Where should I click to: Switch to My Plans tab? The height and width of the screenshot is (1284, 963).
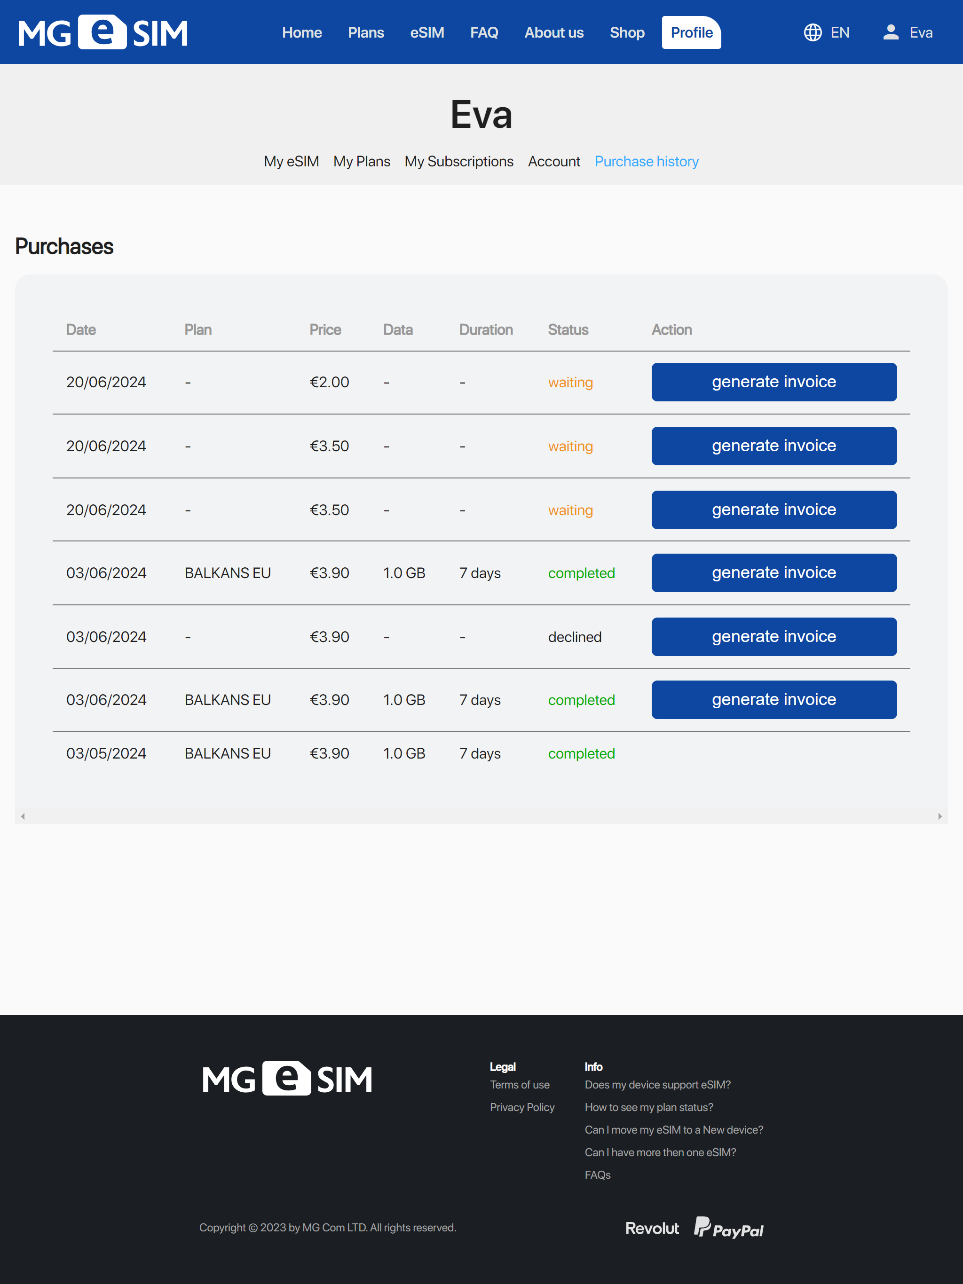tap(361, 161)
